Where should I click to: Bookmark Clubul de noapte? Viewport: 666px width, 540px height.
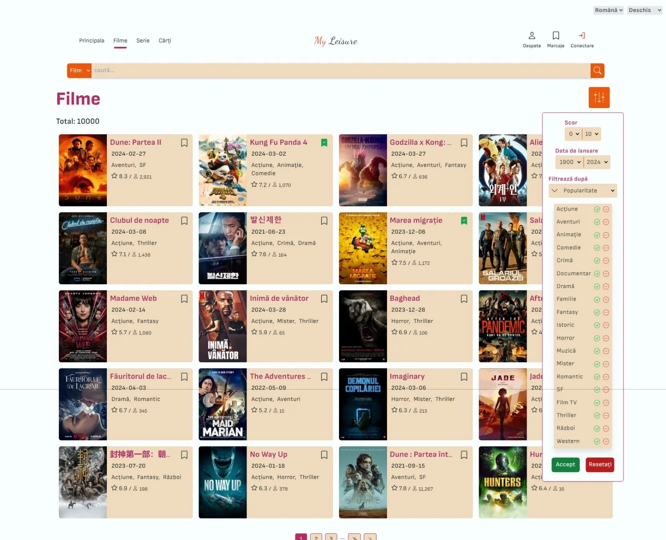(184, 221)
